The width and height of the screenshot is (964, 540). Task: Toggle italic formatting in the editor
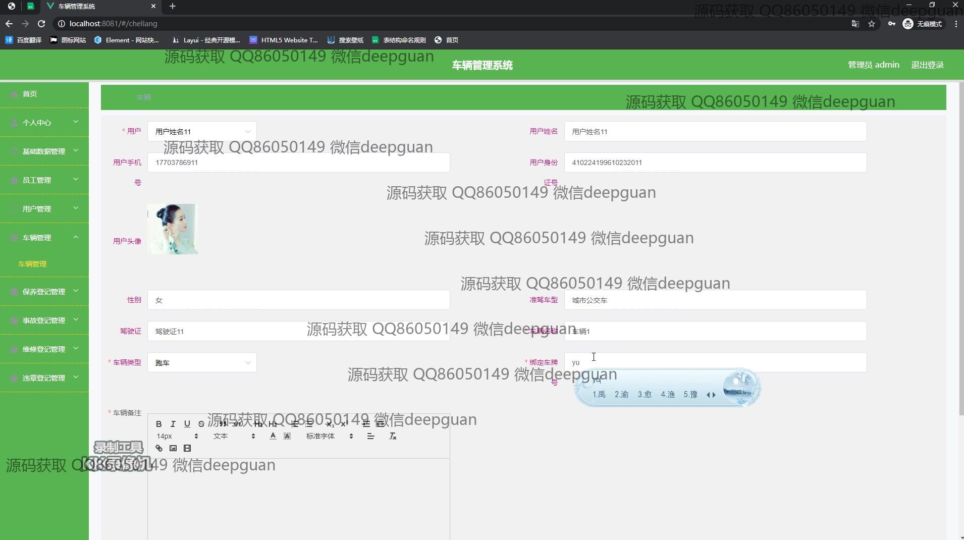[x=173, y=424]
